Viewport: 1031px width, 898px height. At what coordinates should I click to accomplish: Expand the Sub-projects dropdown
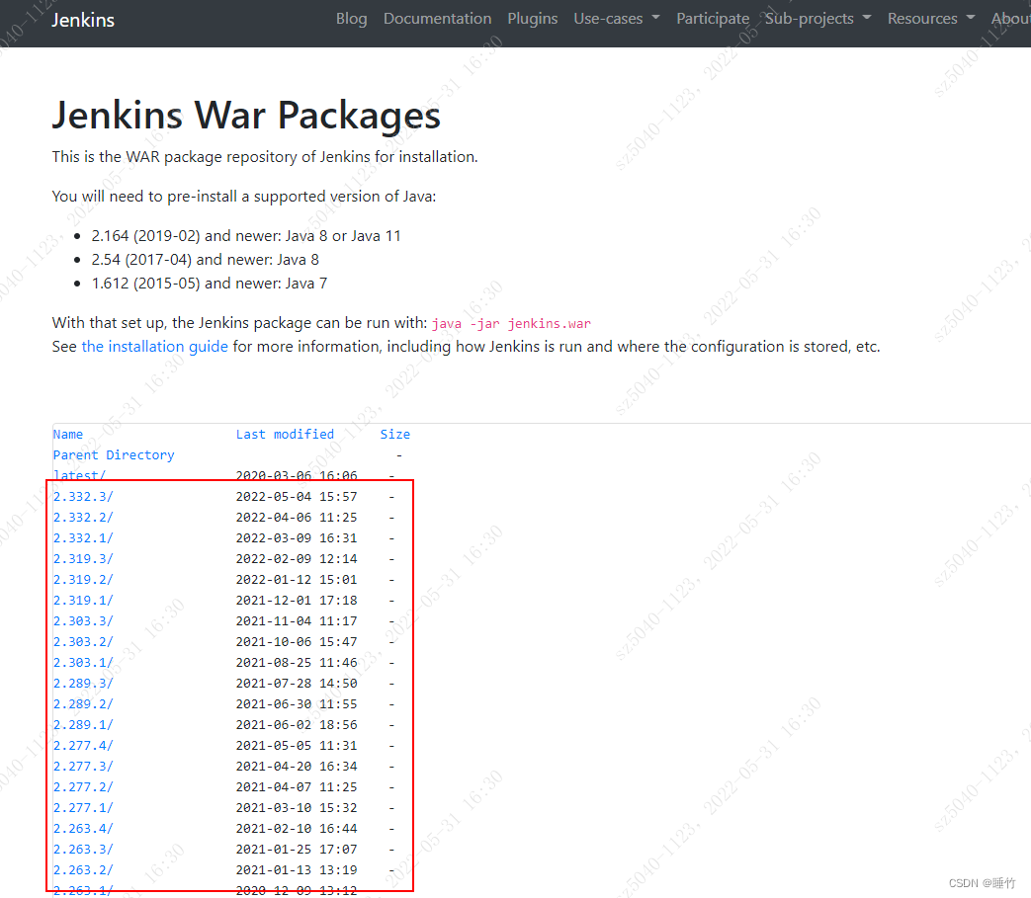coord(817,19)
